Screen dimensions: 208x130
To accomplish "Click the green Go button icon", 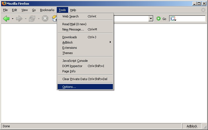I will tap(159, 19).
